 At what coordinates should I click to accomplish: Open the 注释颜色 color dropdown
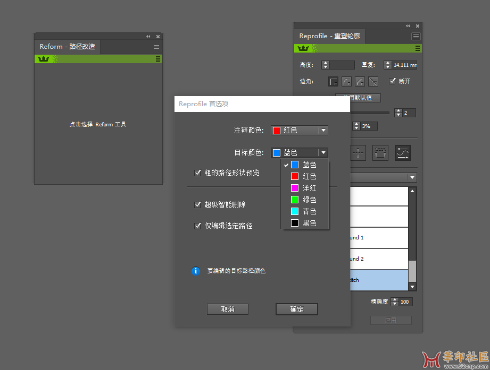point(300,130)
